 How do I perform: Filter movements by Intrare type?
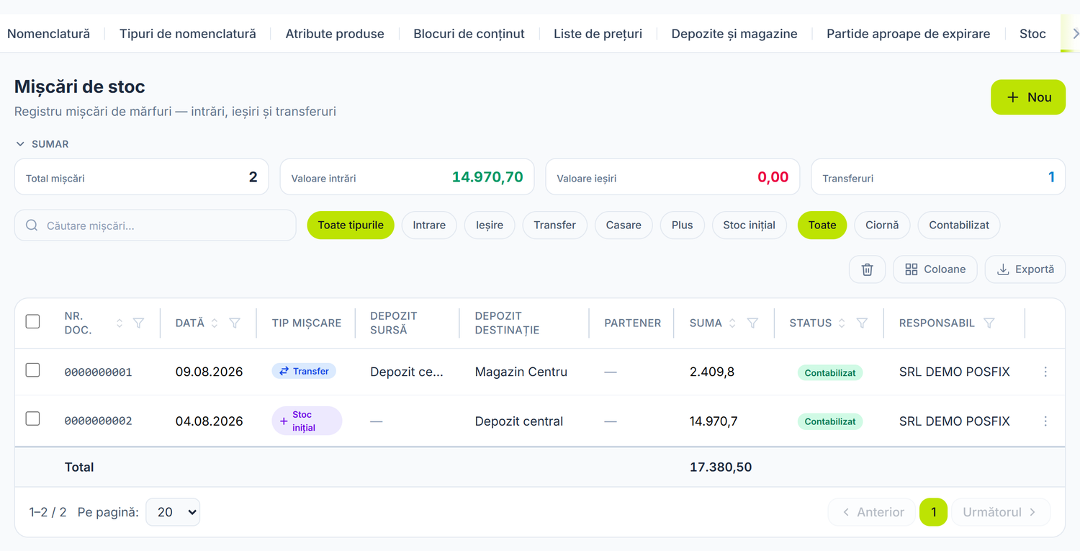(x=429, y=225)
